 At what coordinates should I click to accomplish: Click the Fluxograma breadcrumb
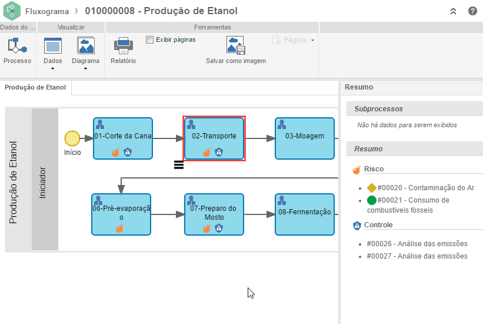pyautogui.click(x=46, y=11)
